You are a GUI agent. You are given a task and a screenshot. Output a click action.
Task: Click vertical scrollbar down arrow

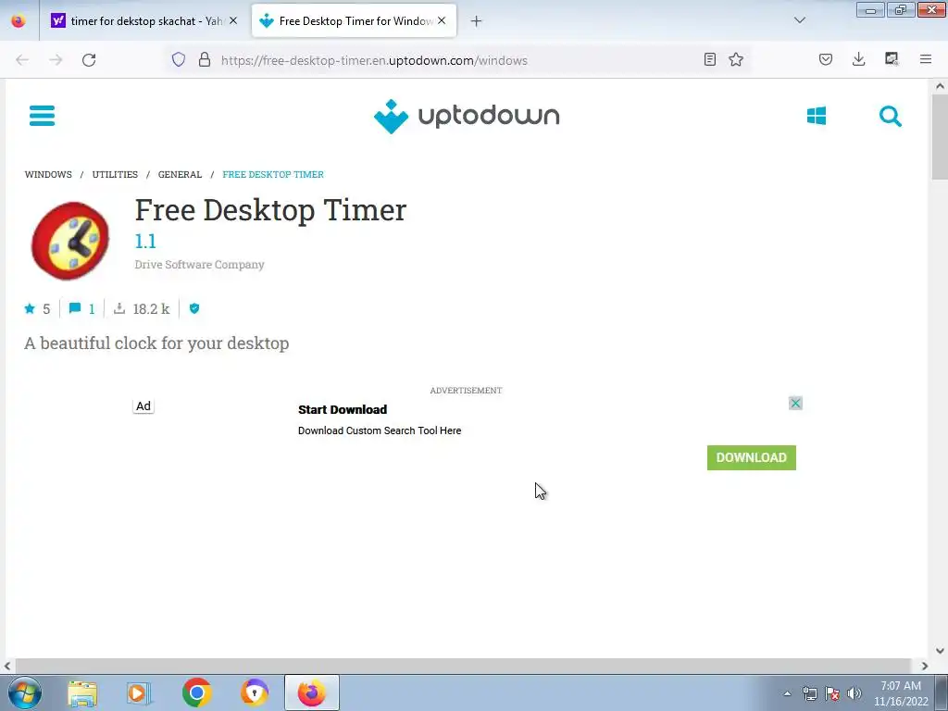tap(940, 651)
